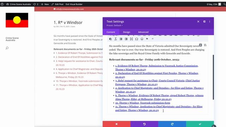The image size is (226, 127).
Task: Click the purple undo button
Action: (x=144, y=124)
